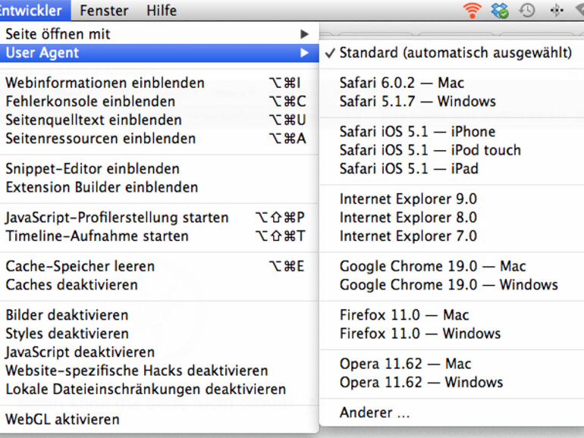Toggle 'Bilder deaktivieren' option

(67, 315)
